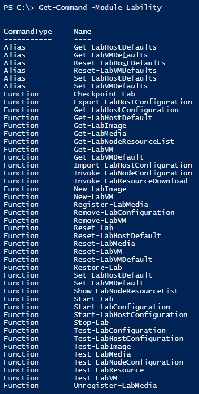Screen dimensions: 199x394
Task: Click the Get-Command -Module Lability prompt line
Action: tap(83, 8)
